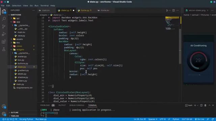This screenshot has width=216, height=121.
Task: Change language mode Python in status bar
Action: pos(176,119)
